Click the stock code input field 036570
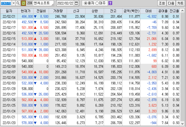This screenshot has width=186, height=127. click(6, 3)
